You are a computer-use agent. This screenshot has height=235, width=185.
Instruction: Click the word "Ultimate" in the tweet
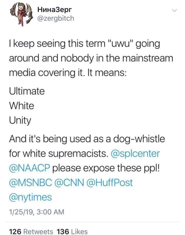coord(27,91)
